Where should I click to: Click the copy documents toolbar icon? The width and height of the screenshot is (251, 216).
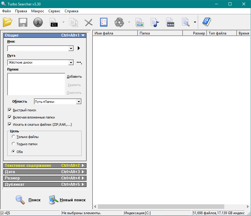coord(74,22)
